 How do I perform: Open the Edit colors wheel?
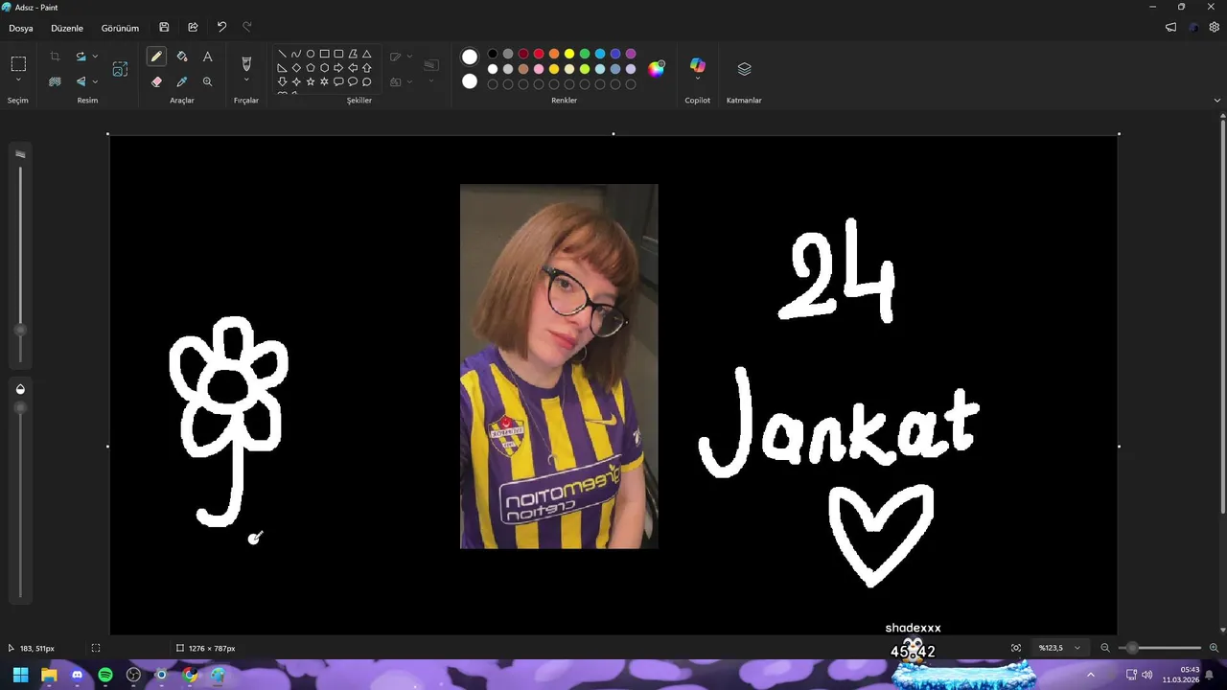coord(657,68)
